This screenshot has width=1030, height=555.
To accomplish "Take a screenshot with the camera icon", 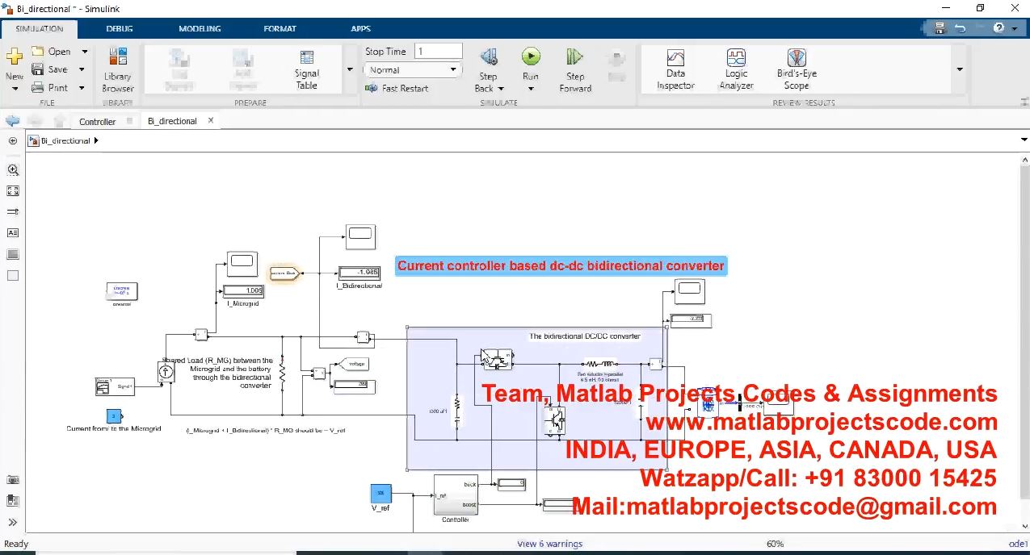I will click(12, 479).
